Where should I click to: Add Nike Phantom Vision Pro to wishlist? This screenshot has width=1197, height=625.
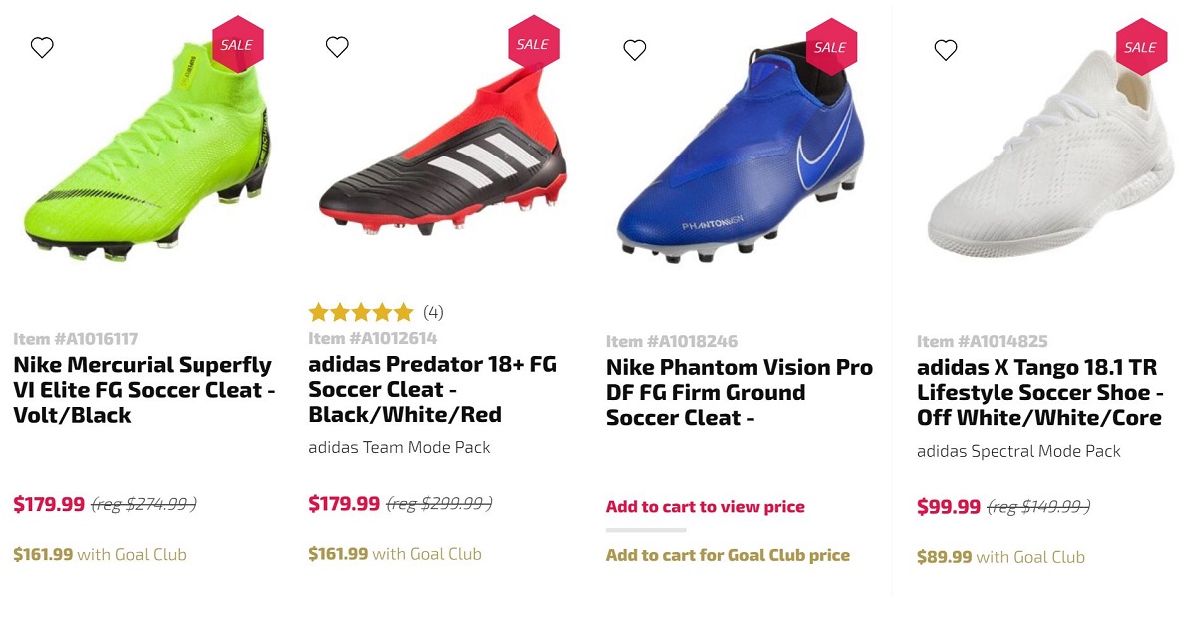pos(634,49)
